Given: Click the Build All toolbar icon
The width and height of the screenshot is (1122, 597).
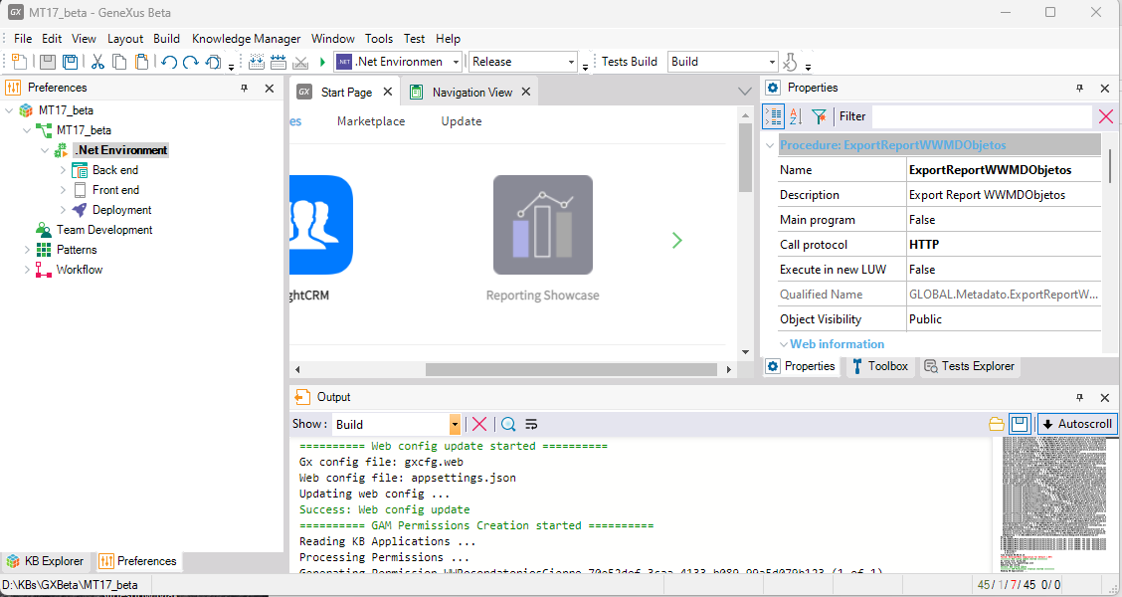Looking at the screenshot, I should pos(257,62).
